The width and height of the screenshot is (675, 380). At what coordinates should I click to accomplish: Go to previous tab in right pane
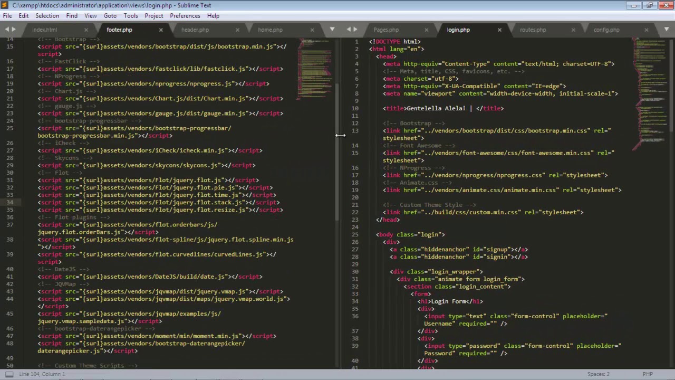pyautogui.click(x=349, y=30)
